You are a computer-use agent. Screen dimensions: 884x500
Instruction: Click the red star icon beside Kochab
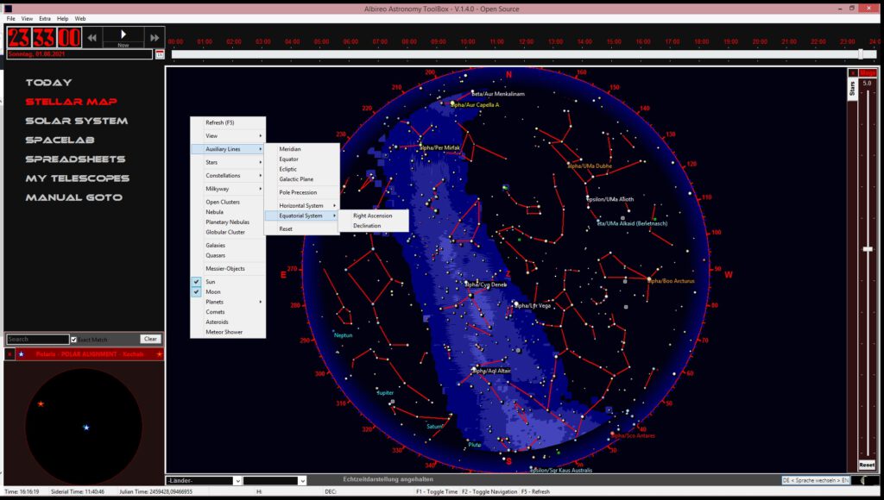(x=159, y=354)
